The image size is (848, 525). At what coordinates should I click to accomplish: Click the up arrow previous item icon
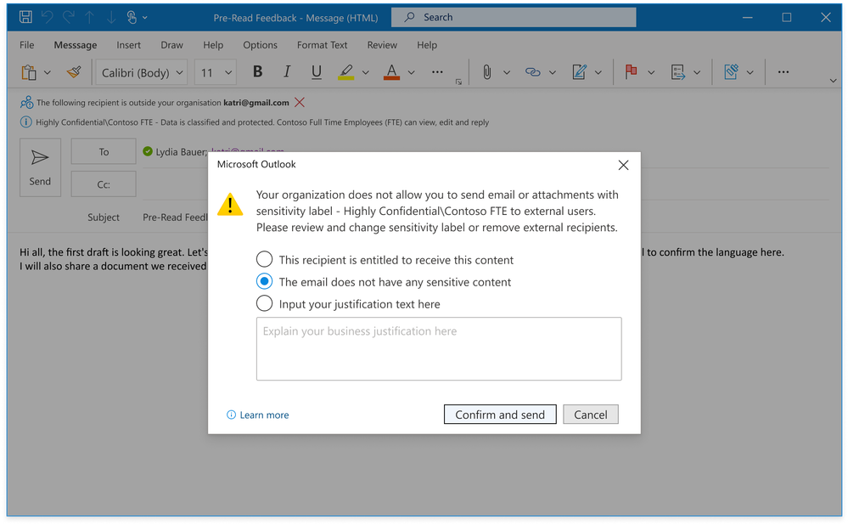[x=89, y=17]
